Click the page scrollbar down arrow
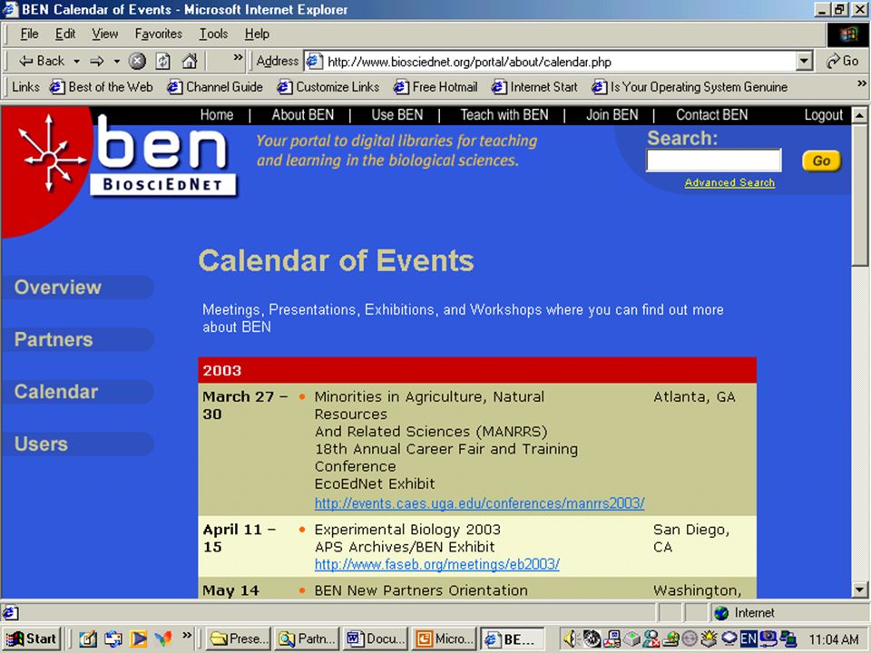 859,590
